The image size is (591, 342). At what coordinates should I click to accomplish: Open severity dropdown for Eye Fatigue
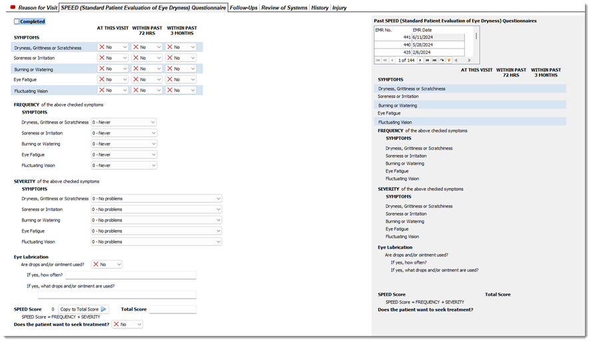click(157, 231)
